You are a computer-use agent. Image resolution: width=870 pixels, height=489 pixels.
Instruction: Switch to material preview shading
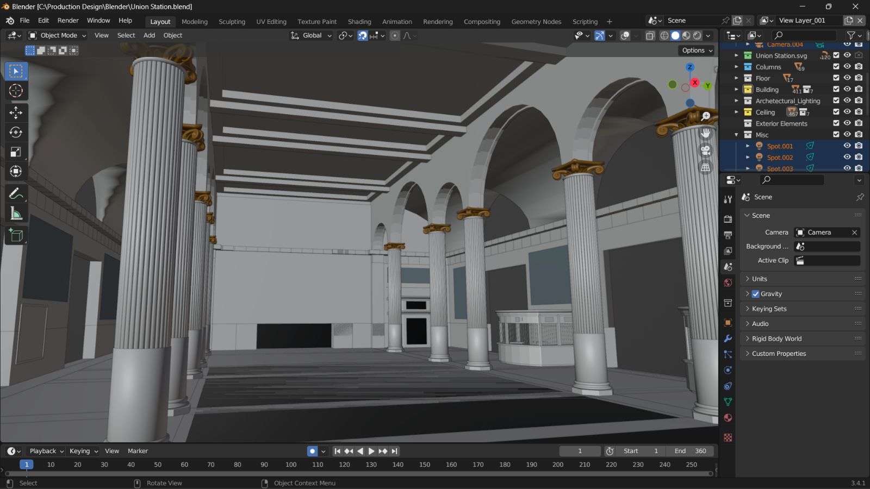click(686, 35)
